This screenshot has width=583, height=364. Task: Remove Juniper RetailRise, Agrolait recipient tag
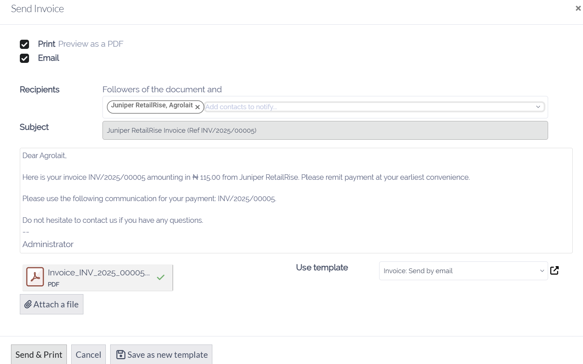[x=198, y=107]
